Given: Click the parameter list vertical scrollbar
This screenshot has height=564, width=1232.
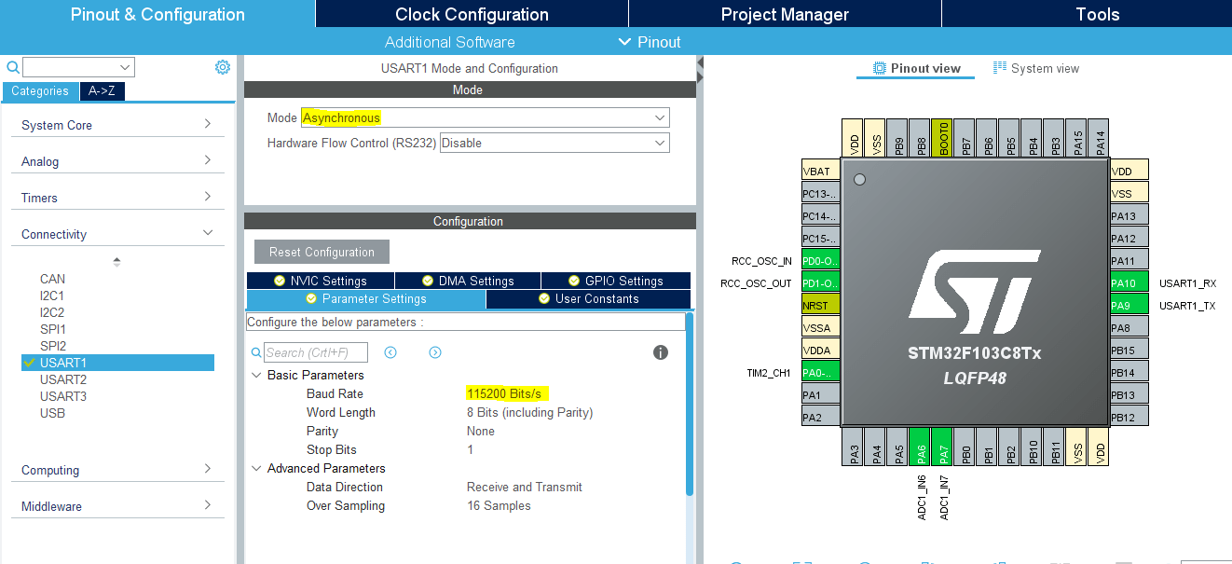Looking at the screenshot, I should (690, 405).
